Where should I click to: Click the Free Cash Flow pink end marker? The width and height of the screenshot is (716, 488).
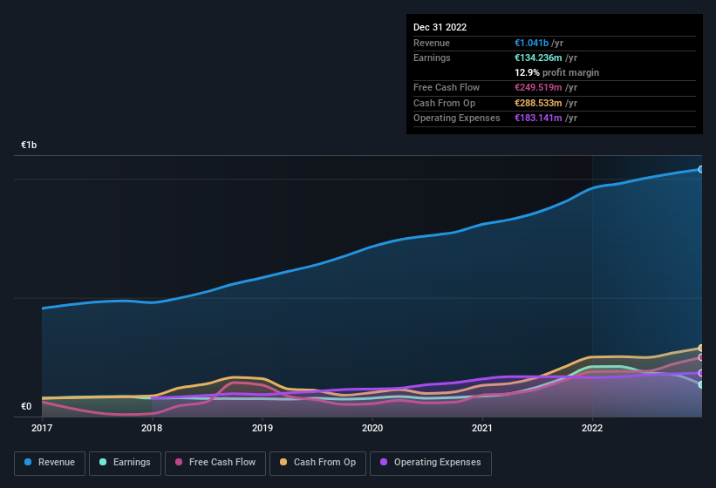[x=701, y=357]
